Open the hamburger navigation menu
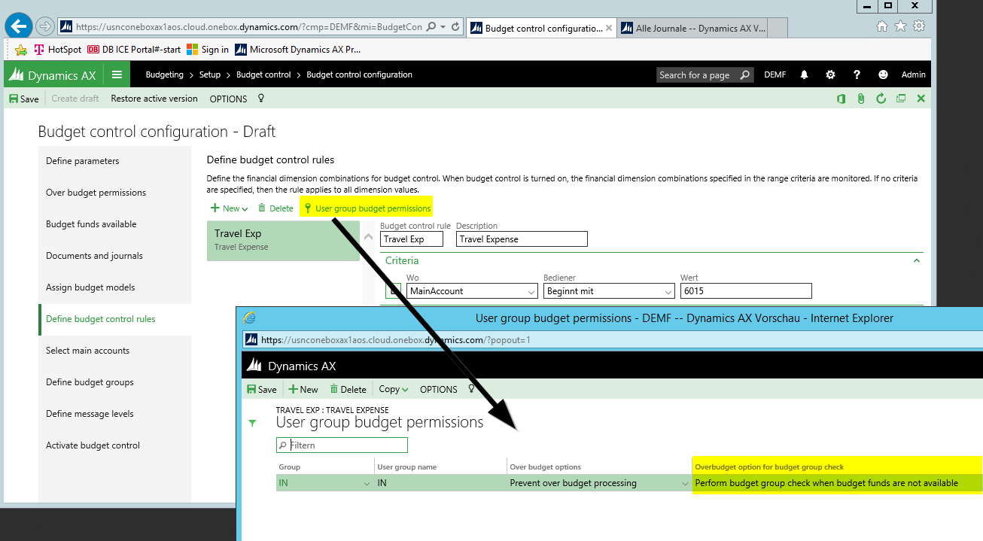The height and width of the screenshot is (541, 983). 117,74
